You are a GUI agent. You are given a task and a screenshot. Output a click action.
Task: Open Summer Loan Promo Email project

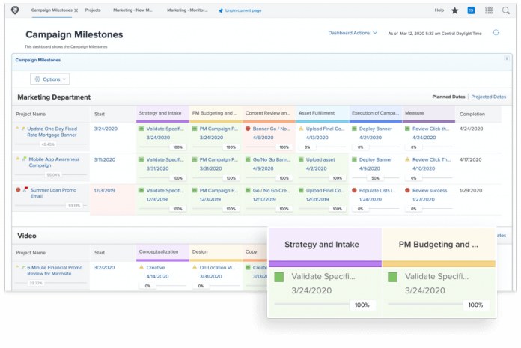53,193
